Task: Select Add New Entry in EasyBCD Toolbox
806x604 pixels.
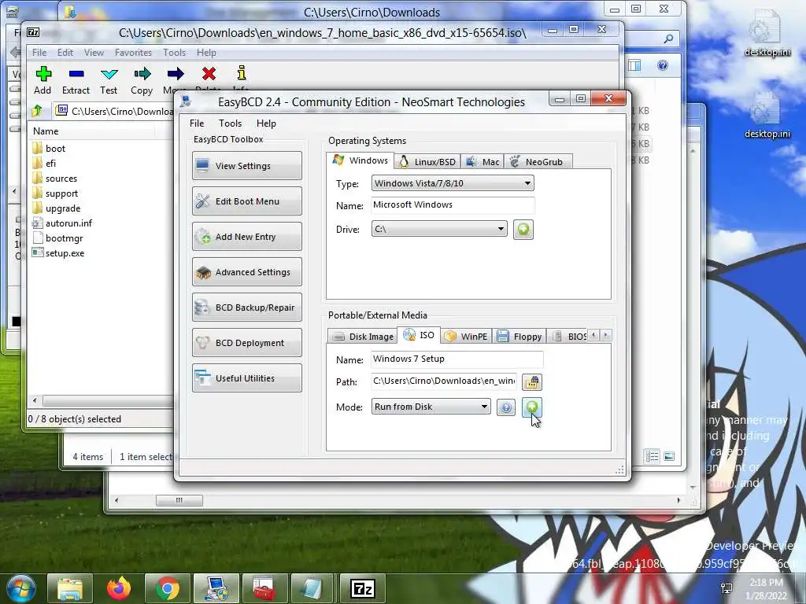Action: pyautogui.click(x=246, y=236)
